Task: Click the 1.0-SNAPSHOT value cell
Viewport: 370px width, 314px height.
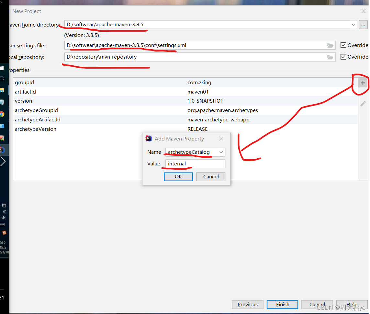Action: [205, 101]
